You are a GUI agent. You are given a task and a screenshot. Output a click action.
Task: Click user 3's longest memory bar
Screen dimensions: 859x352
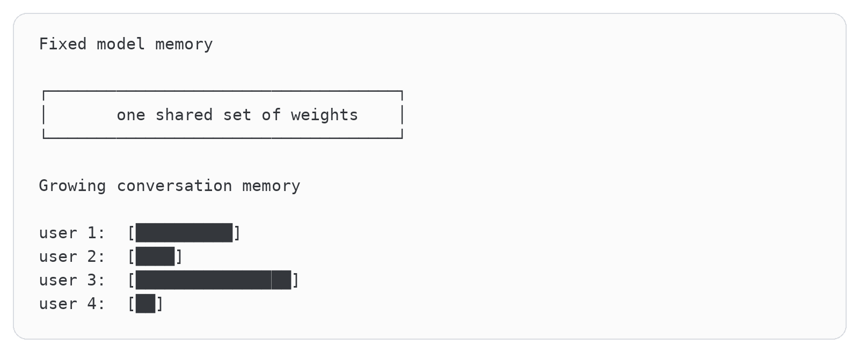(x=213, y=280)
